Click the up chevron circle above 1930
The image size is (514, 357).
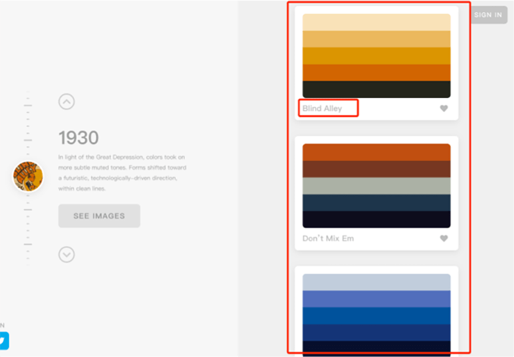click(x=66, y=102)
